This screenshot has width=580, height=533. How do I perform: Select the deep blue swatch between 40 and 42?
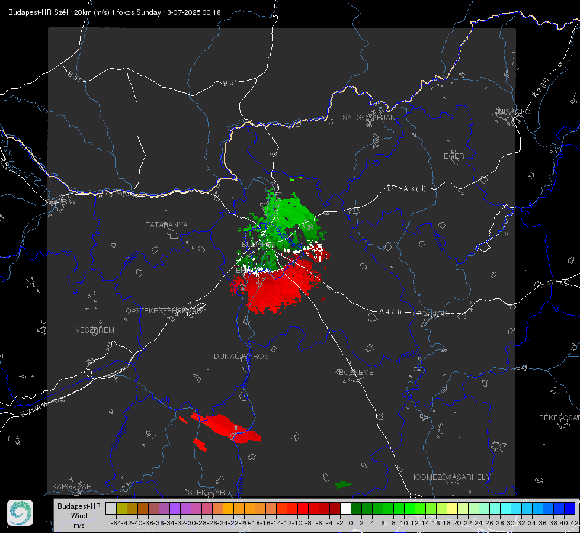click(x=570, y=508)
